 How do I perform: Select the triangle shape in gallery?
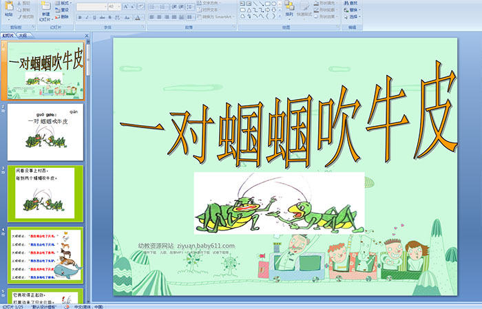point(249,10)
